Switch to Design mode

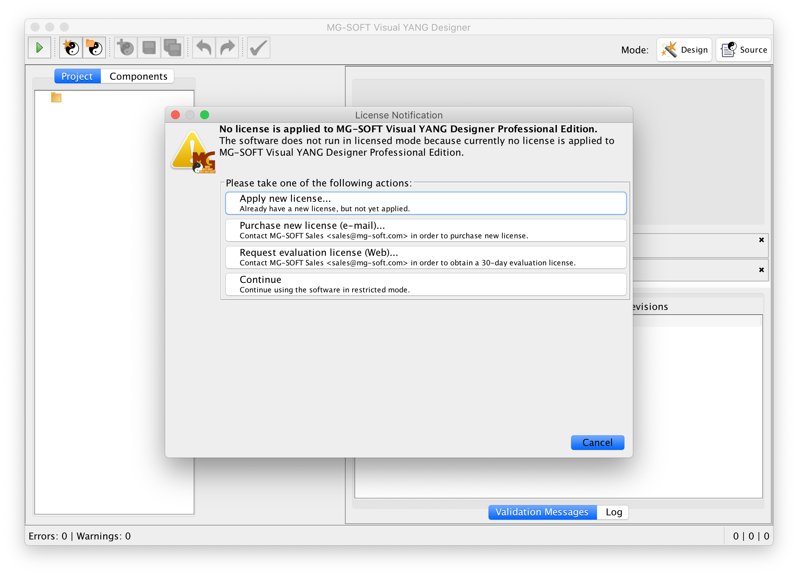(x=684, y=50)
